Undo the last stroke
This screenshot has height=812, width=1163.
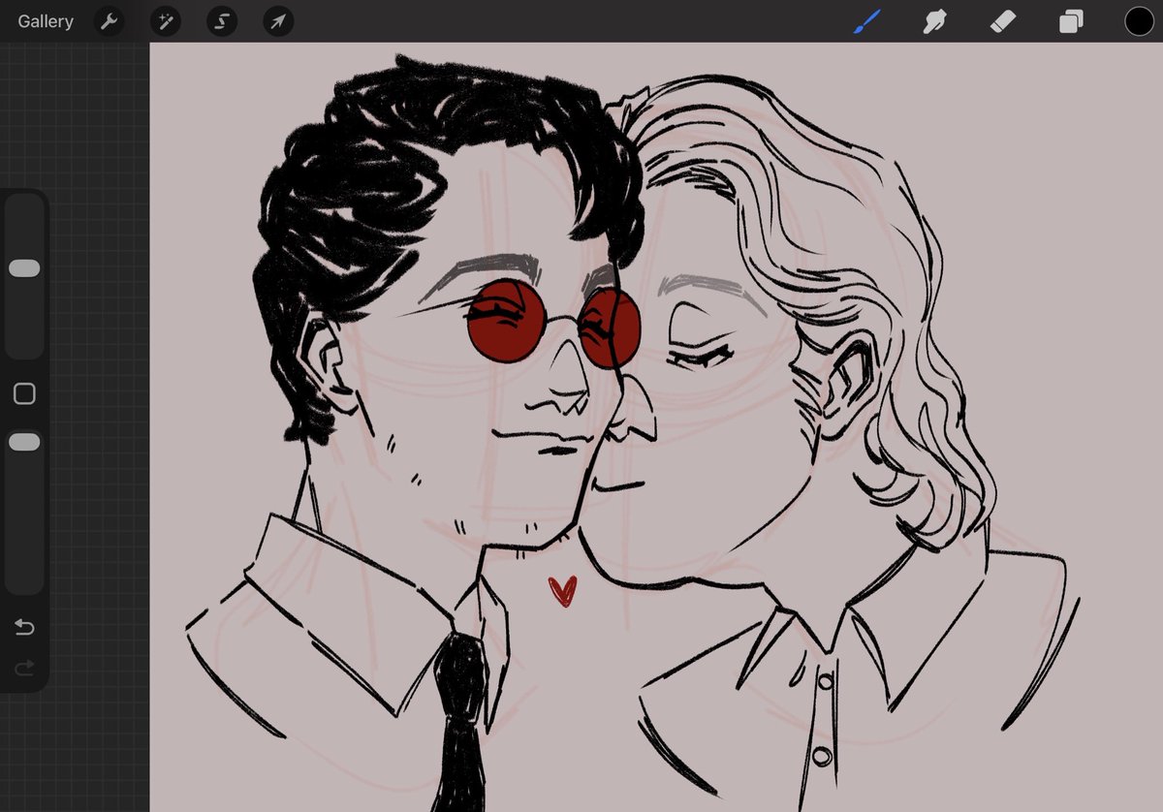tap(24, 628)
